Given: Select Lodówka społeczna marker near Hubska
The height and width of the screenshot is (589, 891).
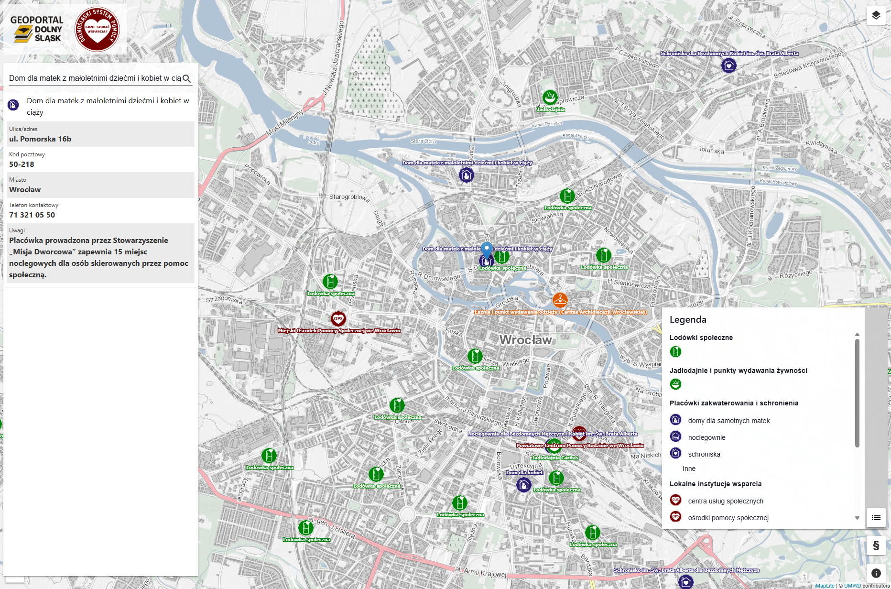Looking at the screenshot, I should (x=593, y=533).
